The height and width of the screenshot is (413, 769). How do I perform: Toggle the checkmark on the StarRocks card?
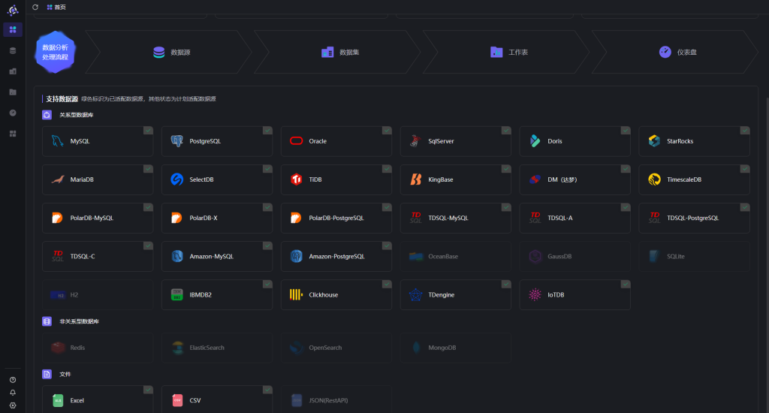tap(744, 131)
